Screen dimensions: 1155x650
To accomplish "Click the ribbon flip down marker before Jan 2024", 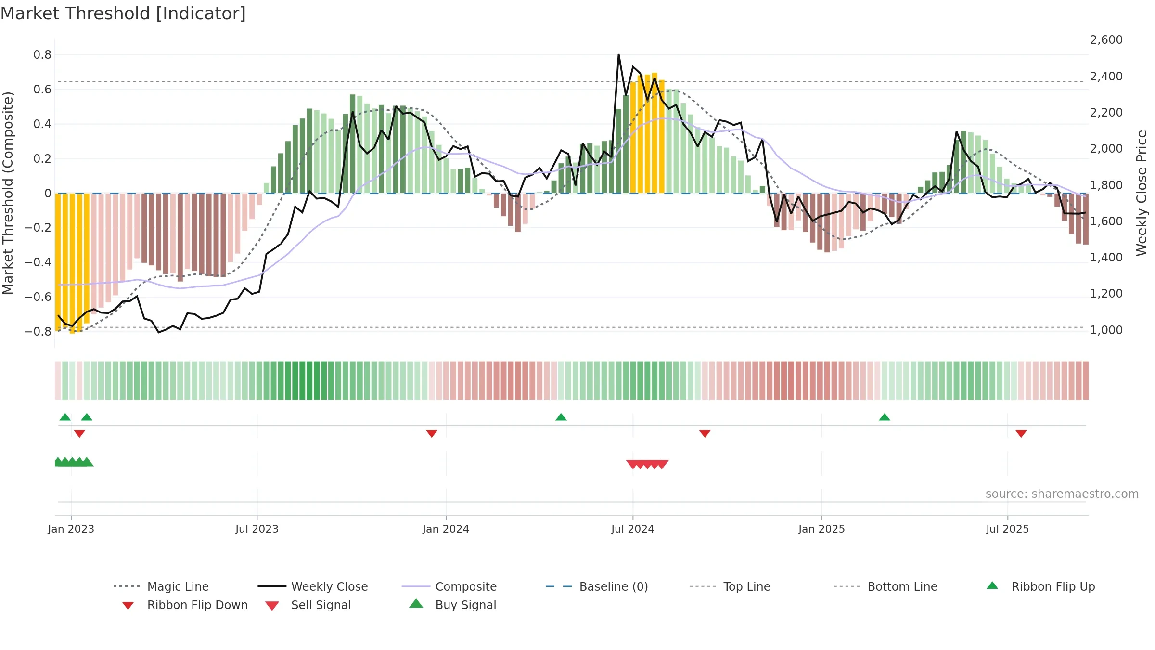I will [x=432, y=434].
